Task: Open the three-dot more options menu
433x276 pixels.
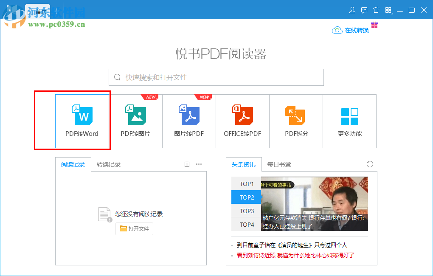Action: [199, 164]
